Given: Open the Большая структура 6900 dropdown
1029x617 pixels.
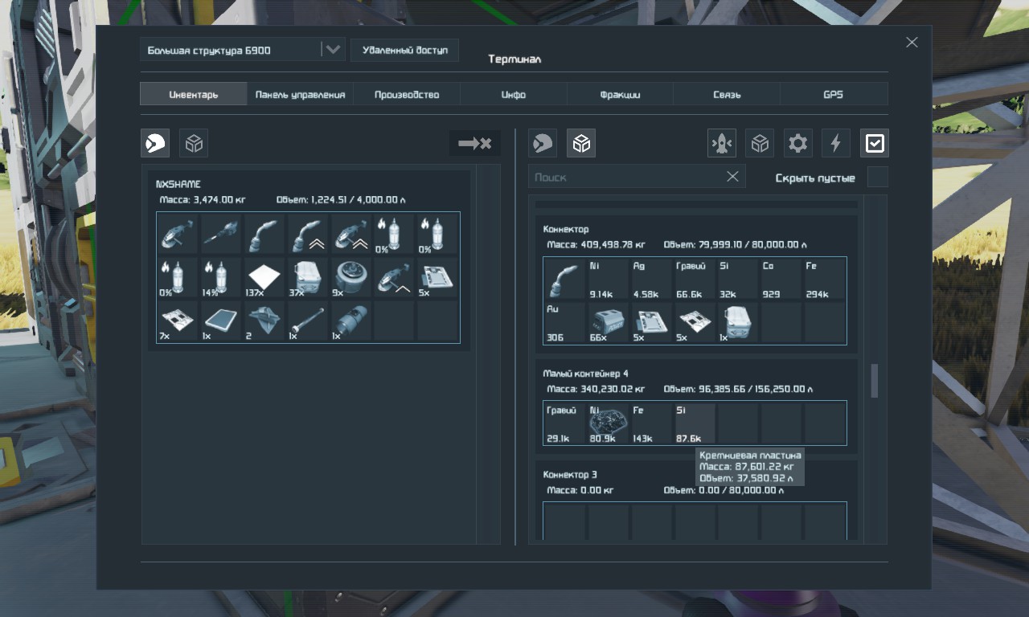Looking at the screenshot, I should [x=332, y=50].
